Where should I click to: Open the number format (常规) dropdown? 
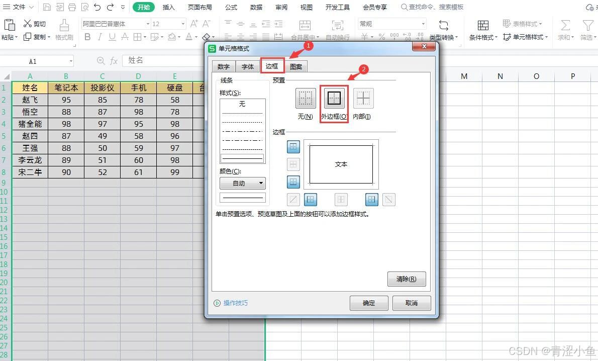(x=423, y=24)
